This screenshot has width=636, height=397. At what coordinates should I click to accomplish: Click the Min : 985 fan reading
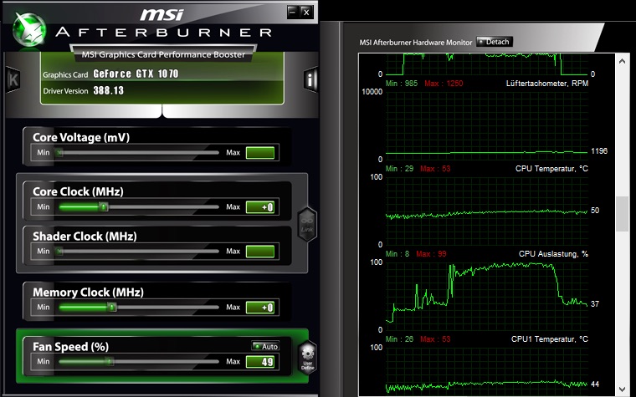pyautogui.click(x=401, y=84)
